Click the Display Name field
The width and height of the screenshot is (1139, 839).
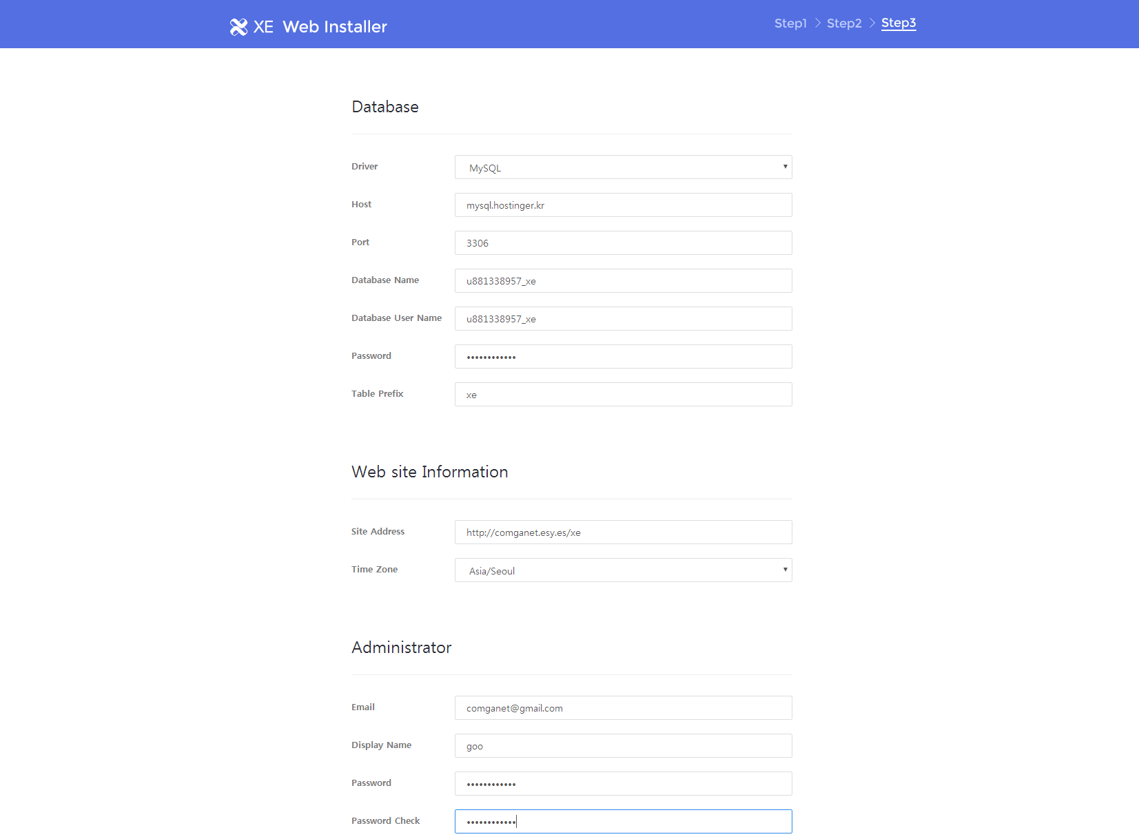[622, 746]
